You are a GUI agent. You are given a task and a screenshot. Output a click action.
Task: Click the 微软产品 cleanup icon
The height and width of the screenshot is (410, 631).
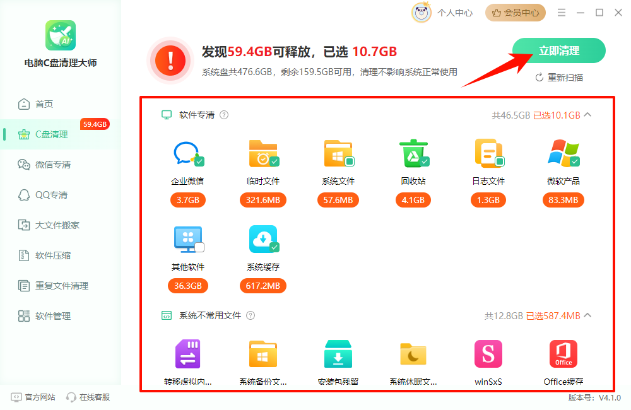[563, 153]
